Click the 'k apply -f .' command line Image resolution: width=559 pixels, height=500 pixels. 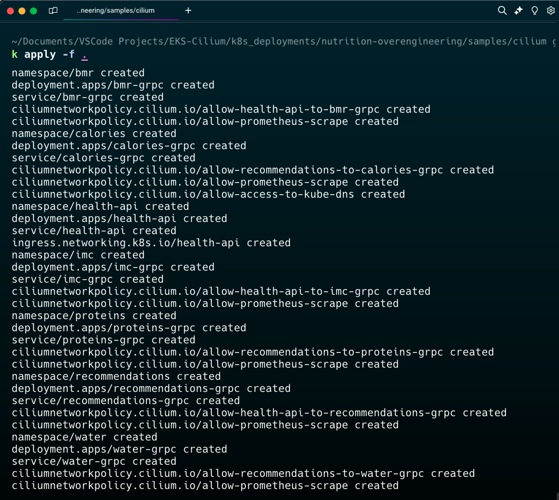(50, 54)
